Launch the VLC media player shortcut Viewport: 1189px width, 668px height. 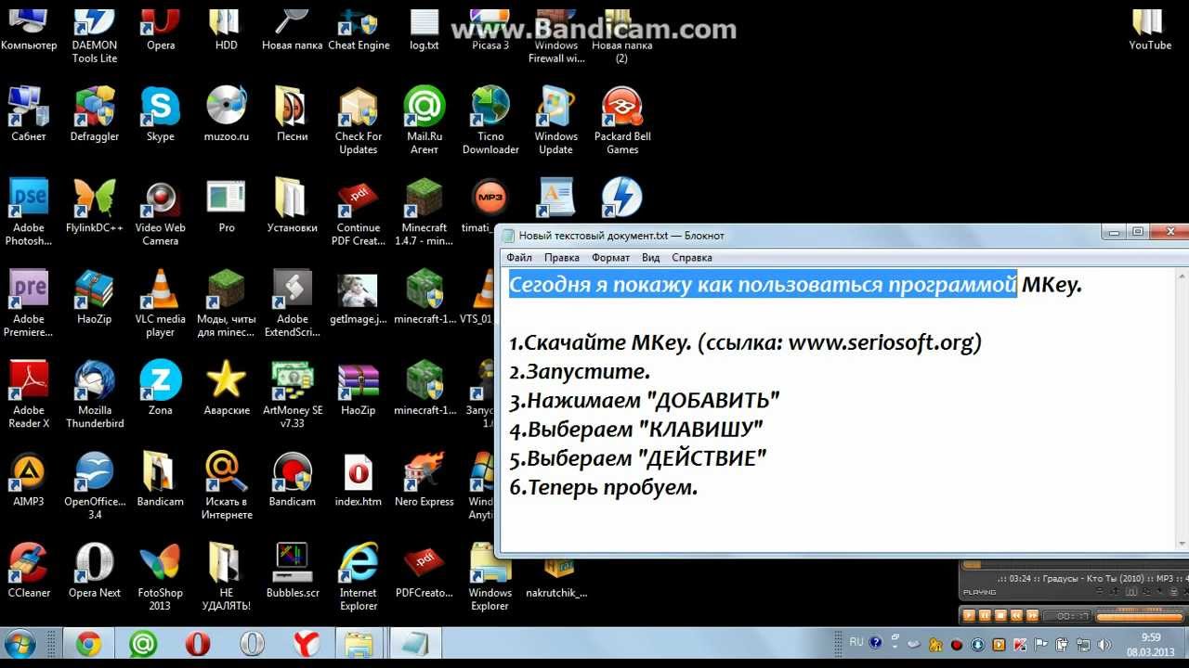point(160,302)
